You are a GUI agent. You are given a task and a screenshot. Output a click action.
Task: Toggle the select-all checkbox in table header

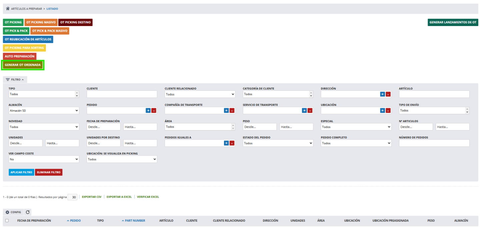[7, 221]
